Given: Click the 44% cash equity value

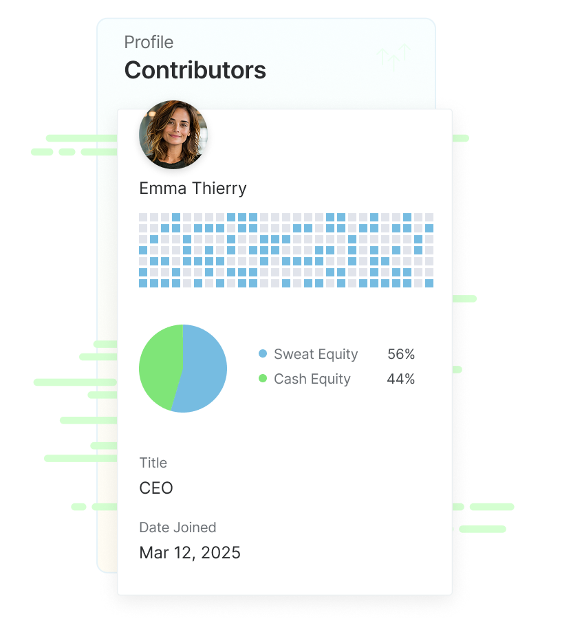Looking at the screenshot, I should click(x=401, y=379).
